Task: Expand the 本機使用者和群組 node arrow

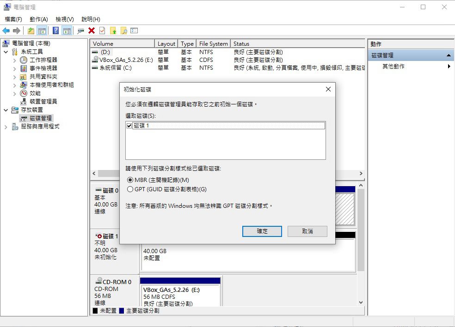Action: tap(14, 85)
